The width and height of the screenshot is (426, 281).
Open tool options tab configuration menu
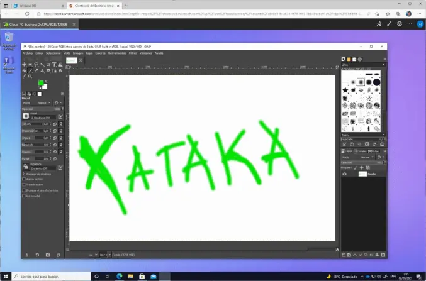(62, 94)
